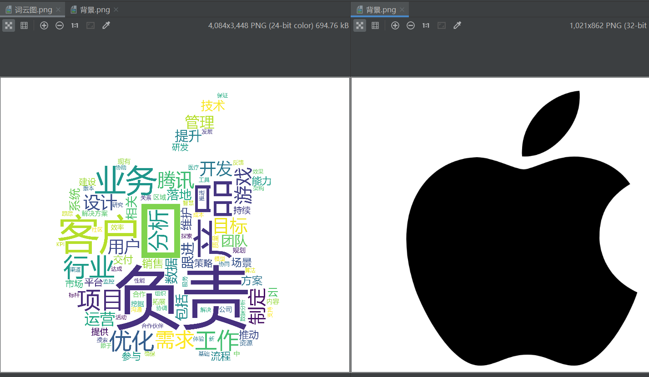649x377 pixels.
Task: Set 1:1 actual size for word cloud image
Action: click(75, 25)
